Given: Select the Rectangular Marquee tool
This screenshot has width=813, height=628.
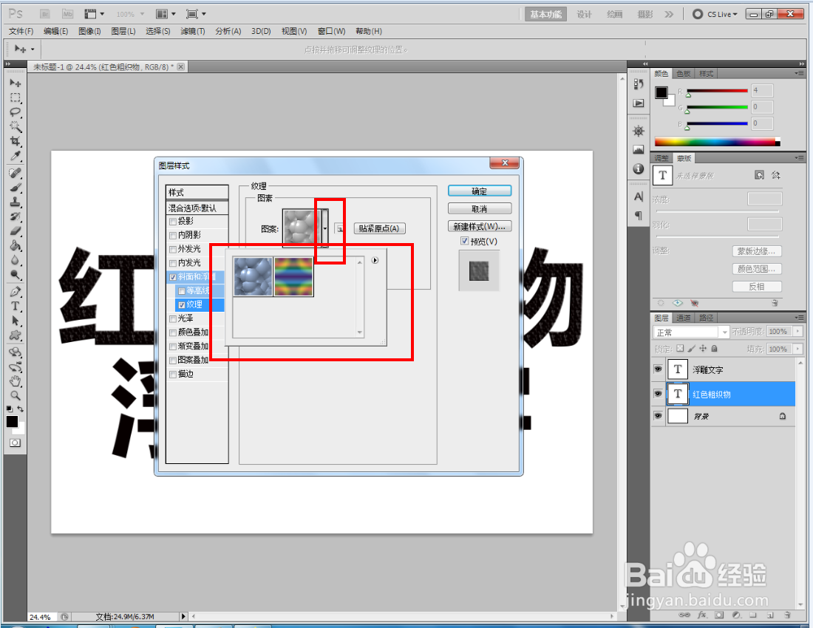Looking at the screenshot, I should pyautogui.click(x=15, y=98).
